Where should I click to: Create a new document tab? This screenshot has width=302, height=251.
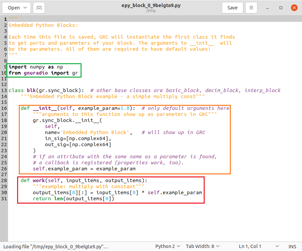point(39,8)
